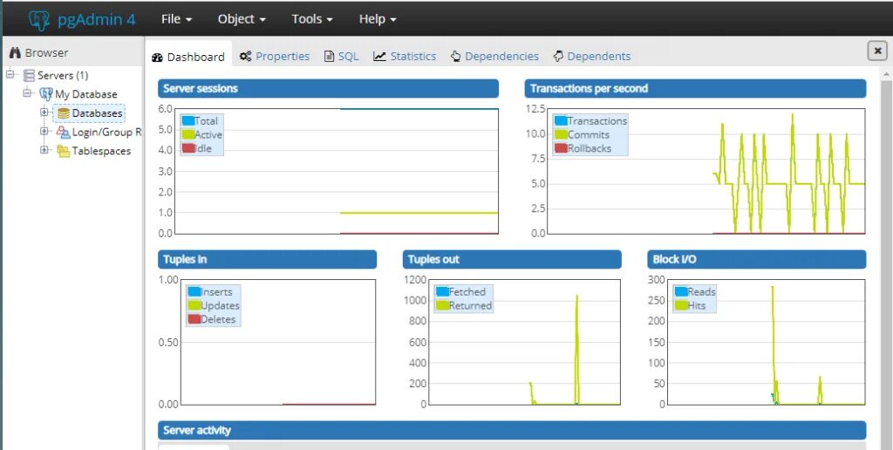893x450 pixels.
Task: Click the Login/Group Roles users icon
Action: pos(63,133)
